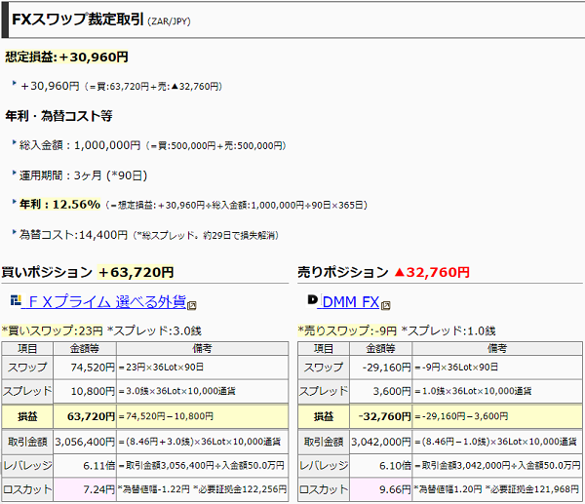Click the =-9円×36Lot×90日 formula cell
This screenshot has width=585, height=504.
(497, 368)
